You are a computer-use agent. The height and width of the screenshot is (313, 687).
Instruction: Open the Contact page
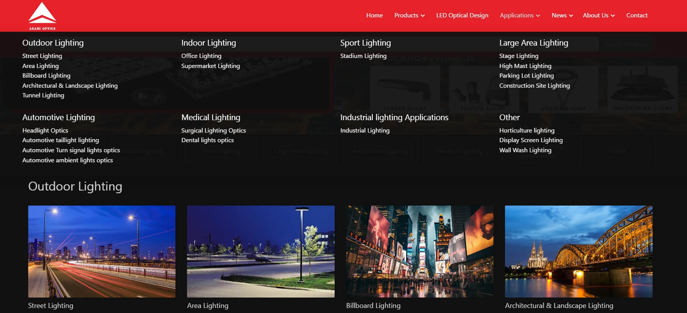pyautogui.click(x=637, y=15)
